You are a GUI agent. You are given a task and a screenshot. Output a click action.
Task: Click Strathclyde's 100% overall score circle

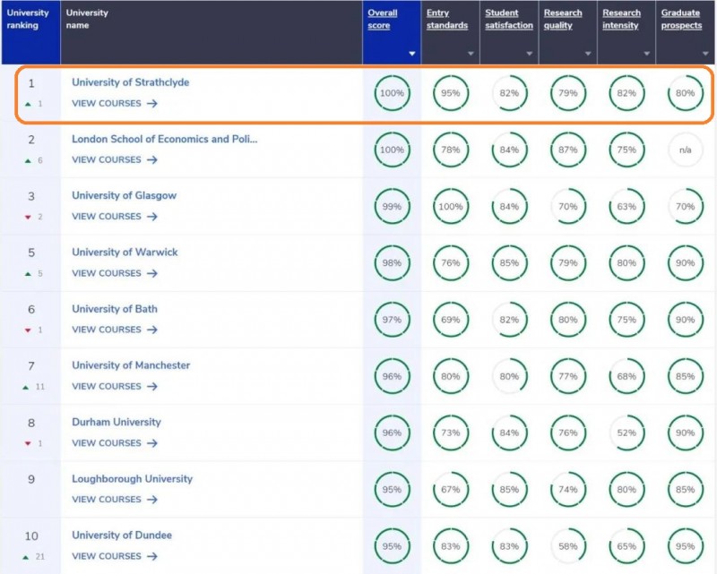click(392, 93)
